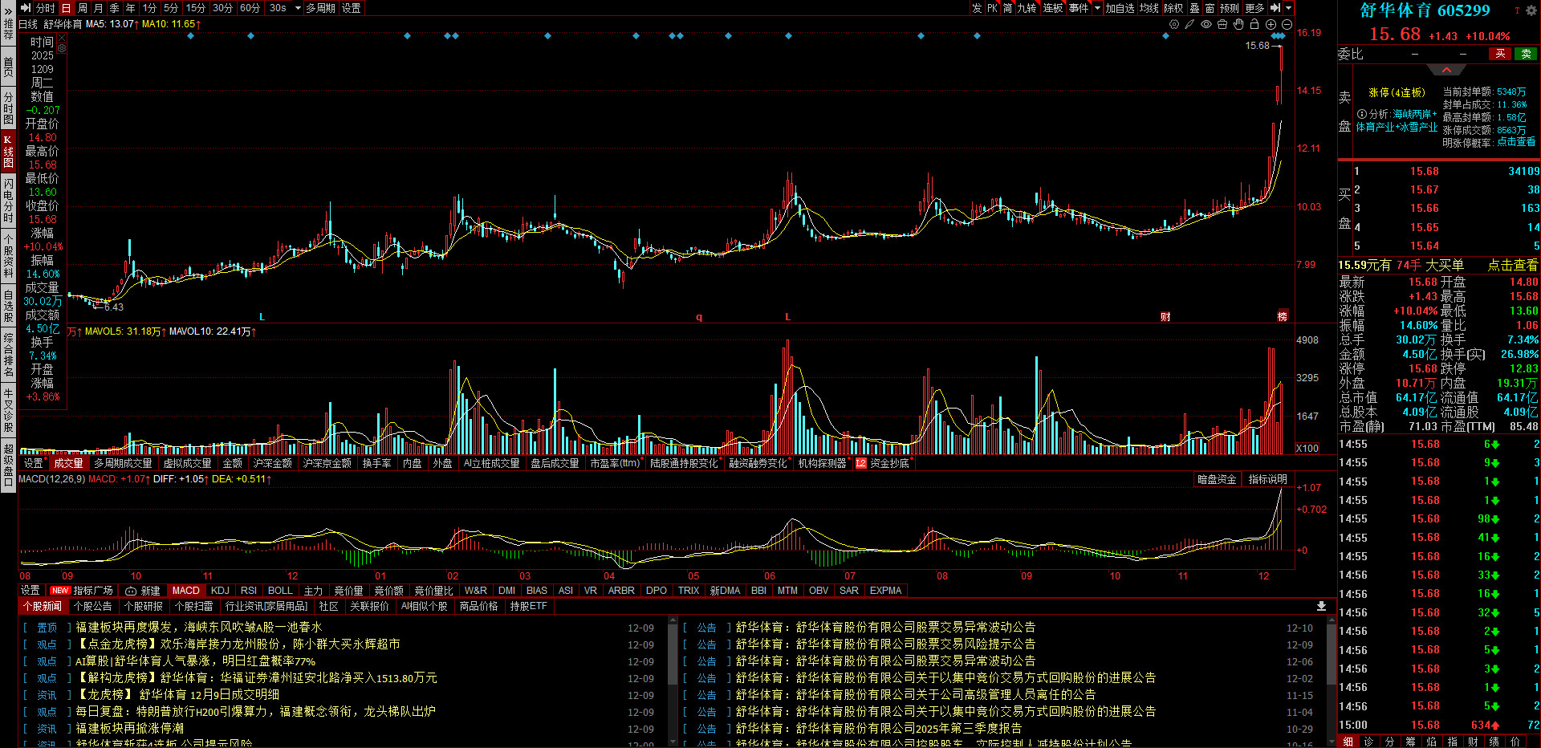Screen dimensions: 1541x748
Task: Expand the dropdown at far right of toolbar
Action: [1289, 8]
